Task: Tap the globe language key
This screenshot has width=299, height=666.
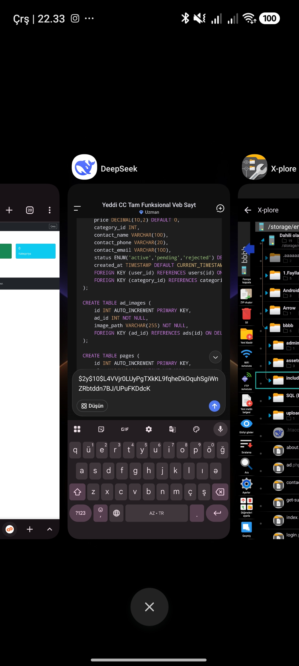Action: [x=117, y=513]
